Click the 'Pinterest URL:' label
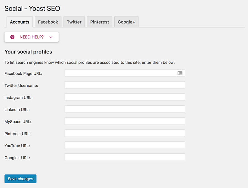Image resolution: width=248 pixels, height=188 pixels. [18, 134]
